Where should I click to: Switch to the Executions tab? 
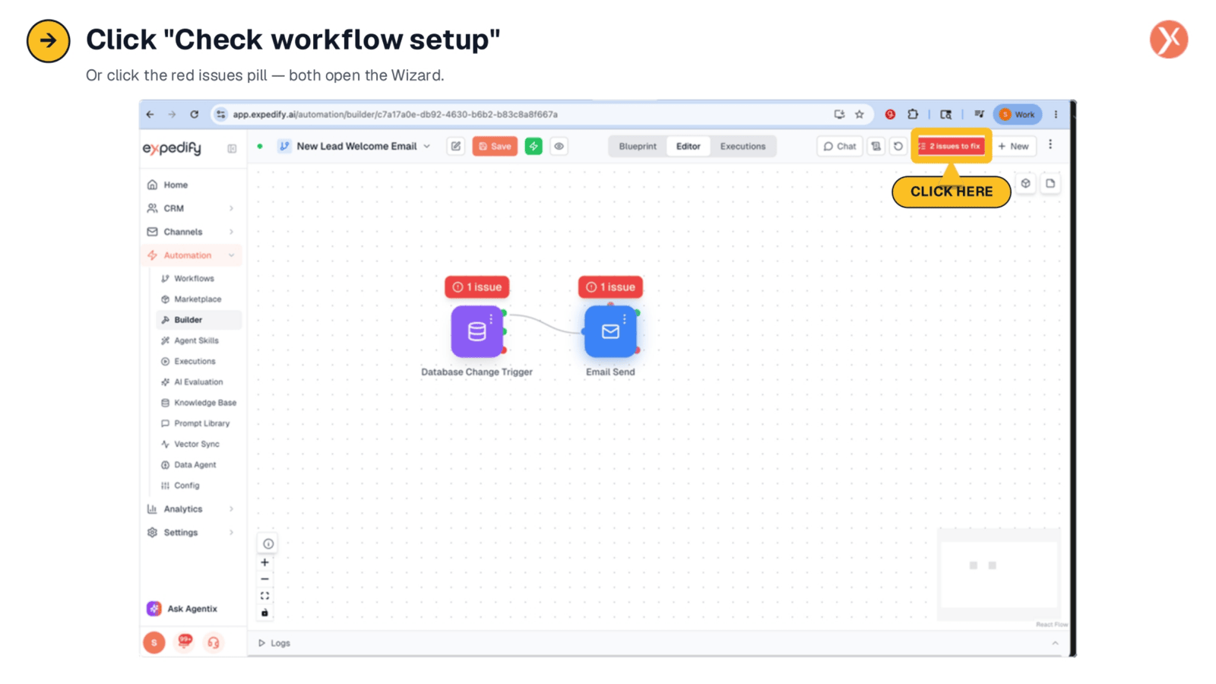click(743, 146)
